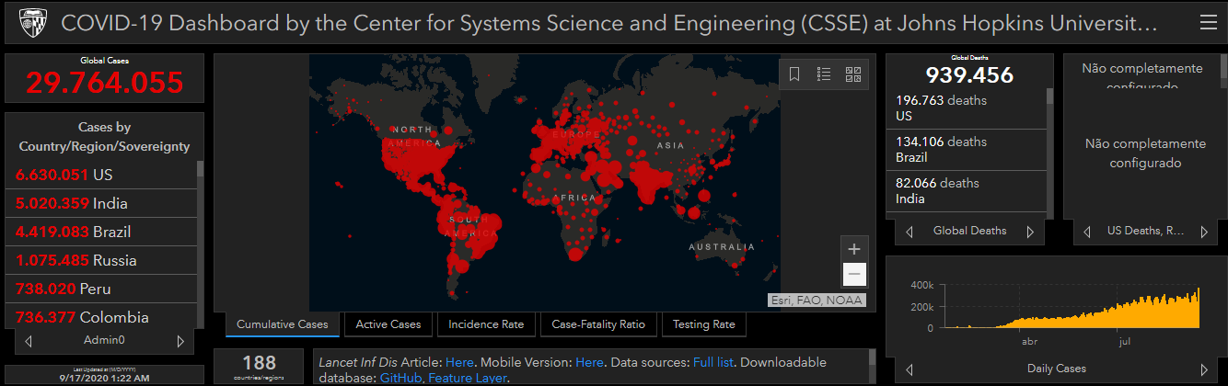Zoom in on the map

click(x=854, y=248)
